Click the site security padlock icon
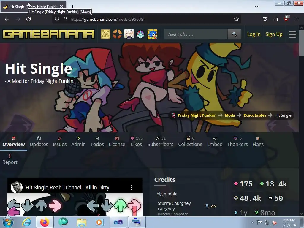 pos(65,19)
